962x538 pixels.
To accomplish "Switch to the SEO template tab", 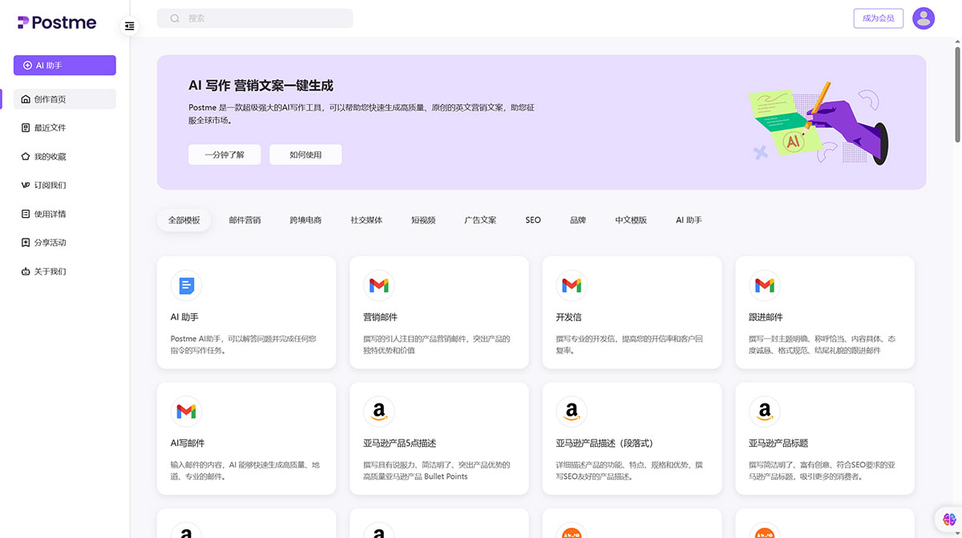I will tap(532, 219).
